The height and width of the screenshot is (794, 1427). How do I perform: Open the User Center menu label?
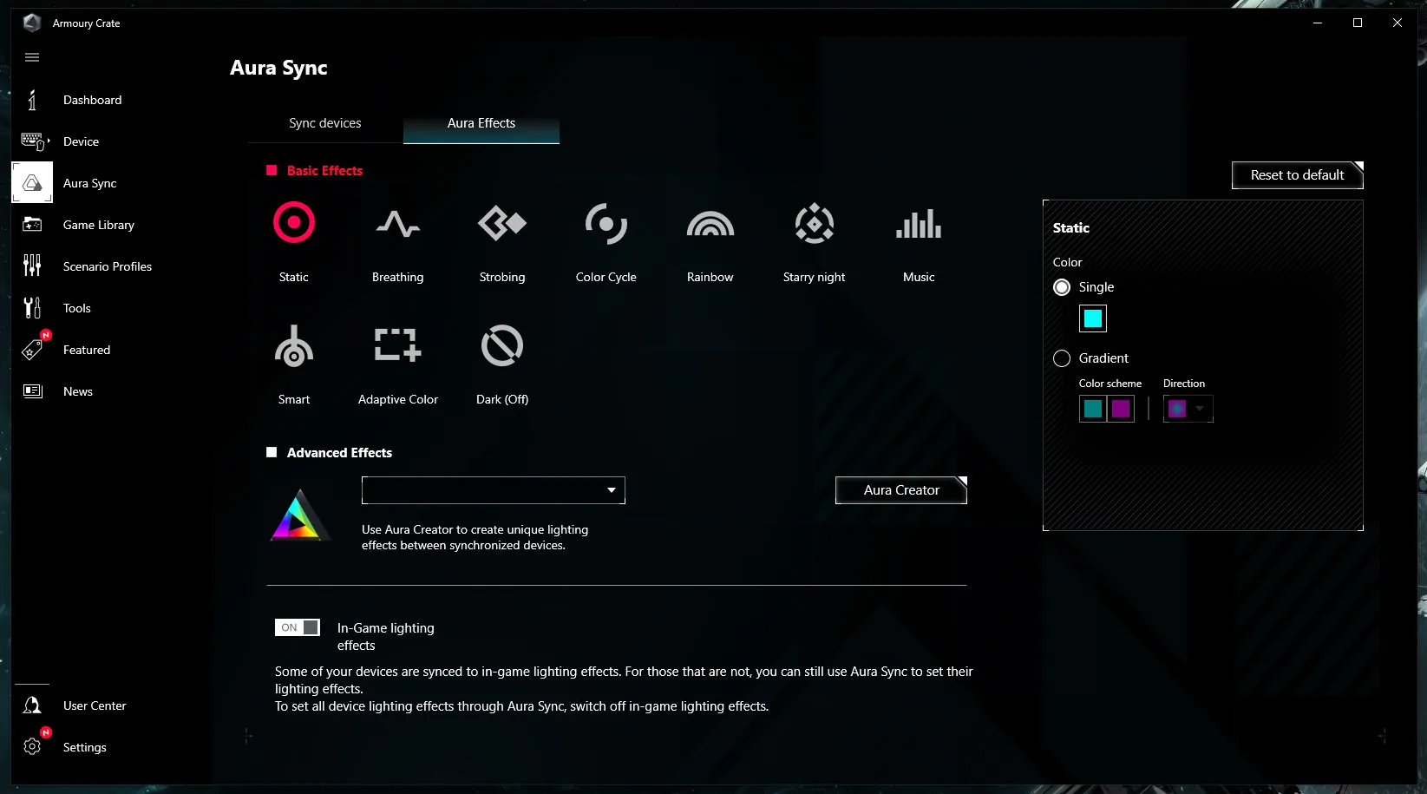coord(95,705)
